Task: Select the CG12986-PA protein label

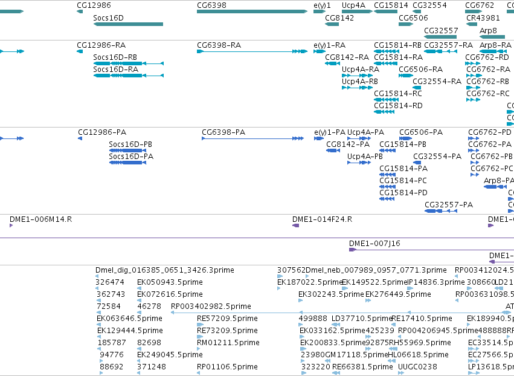Action: click(x=102, y=132)
